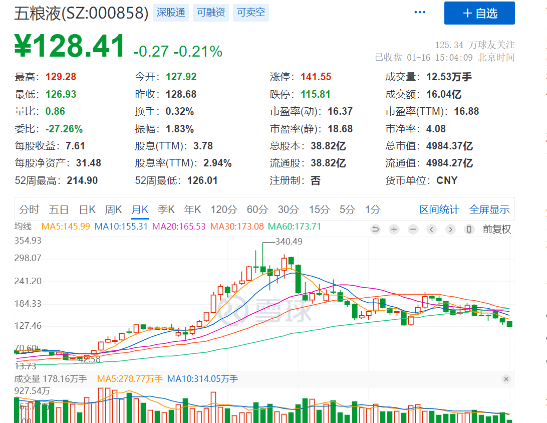Click the last green candlestick on chart
Screen dimensions: 547x423
(509, 324)
